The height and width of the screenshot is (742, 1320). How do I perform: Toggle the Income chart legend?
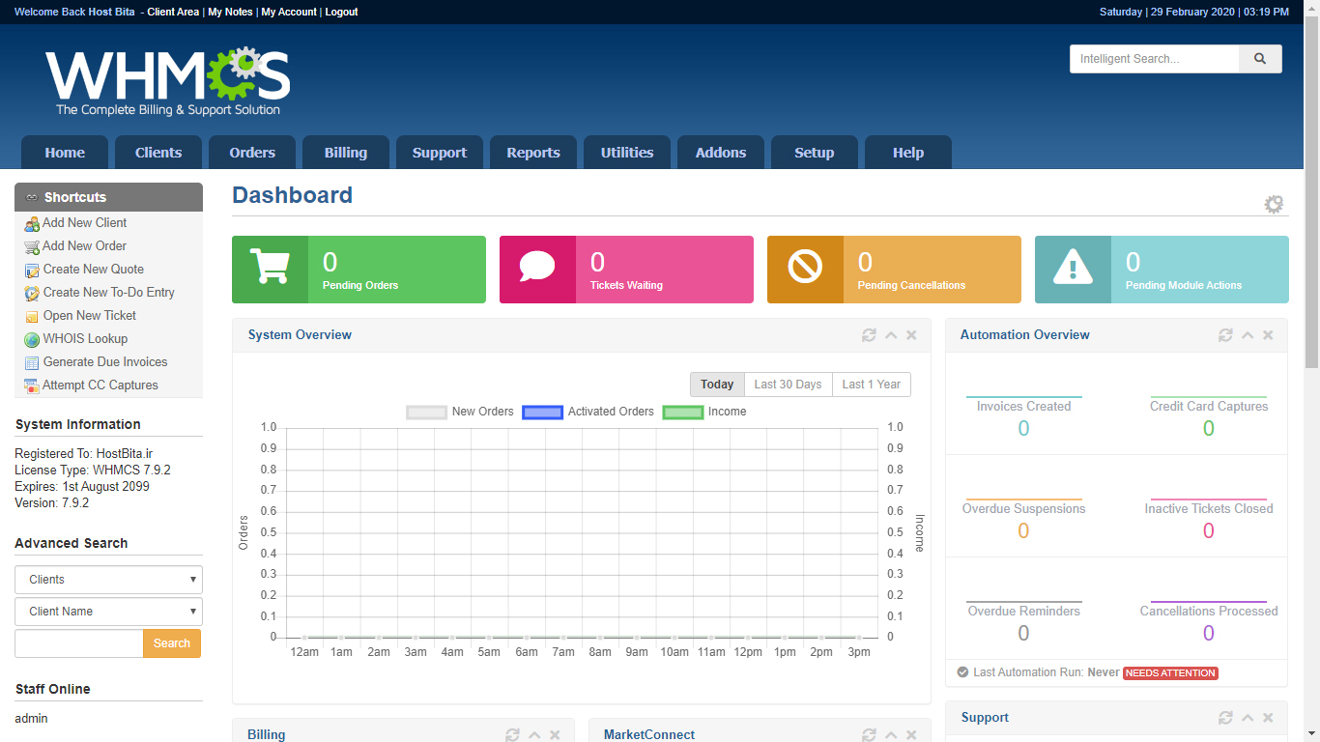(x=704, y=412)
